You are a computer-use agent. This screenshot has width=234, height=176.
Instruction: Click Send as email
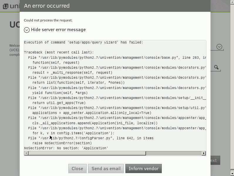(x=106, y=169)
